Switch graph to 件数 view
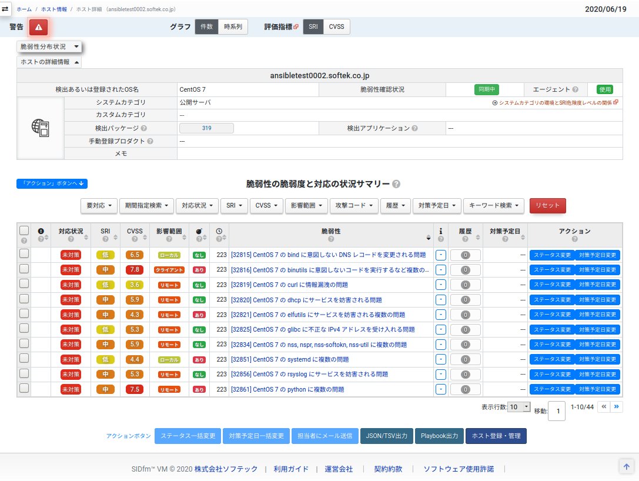This screenshot has height=481, width=639. (x=206, y=27)
